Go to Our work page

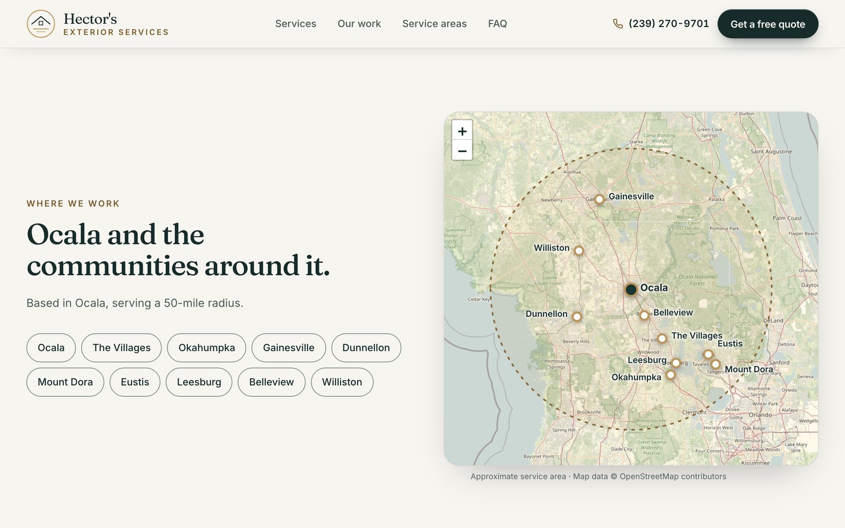coord(359,24)
